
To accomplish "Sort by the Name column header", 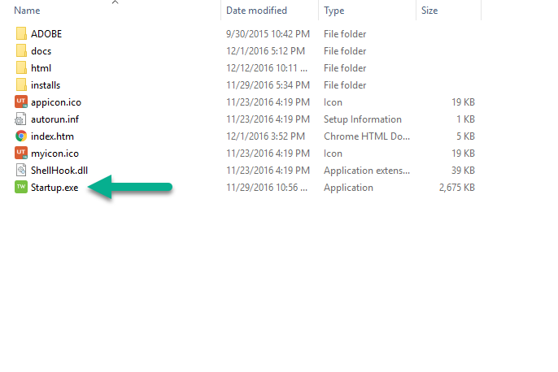I will click(x=27, y=11).
